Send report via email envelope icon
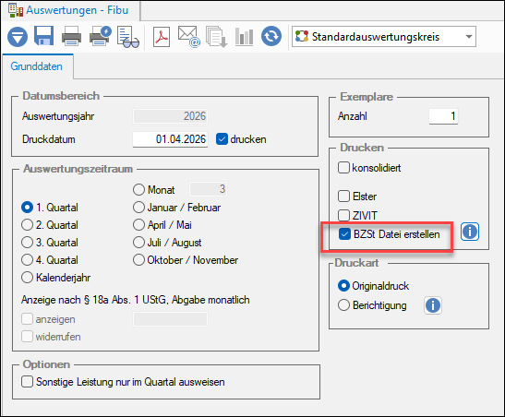The image size is (505, 417). (189, 37)
